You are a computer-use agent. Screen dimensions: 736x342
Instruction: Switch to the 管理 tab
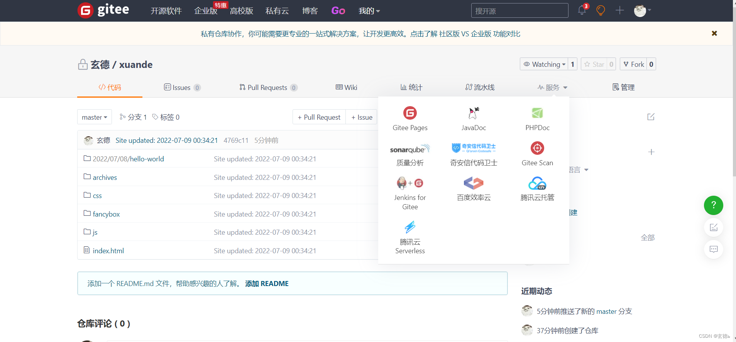pyautogui.click(x=623, y=87)
